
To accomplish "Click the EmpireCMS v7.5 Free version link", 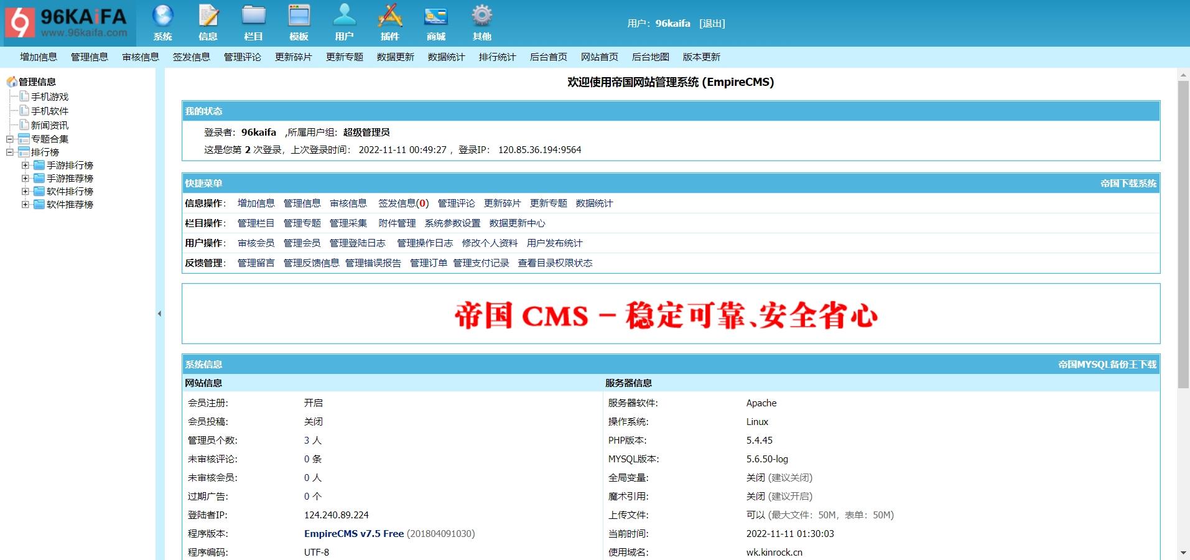I will click(354, 533).
